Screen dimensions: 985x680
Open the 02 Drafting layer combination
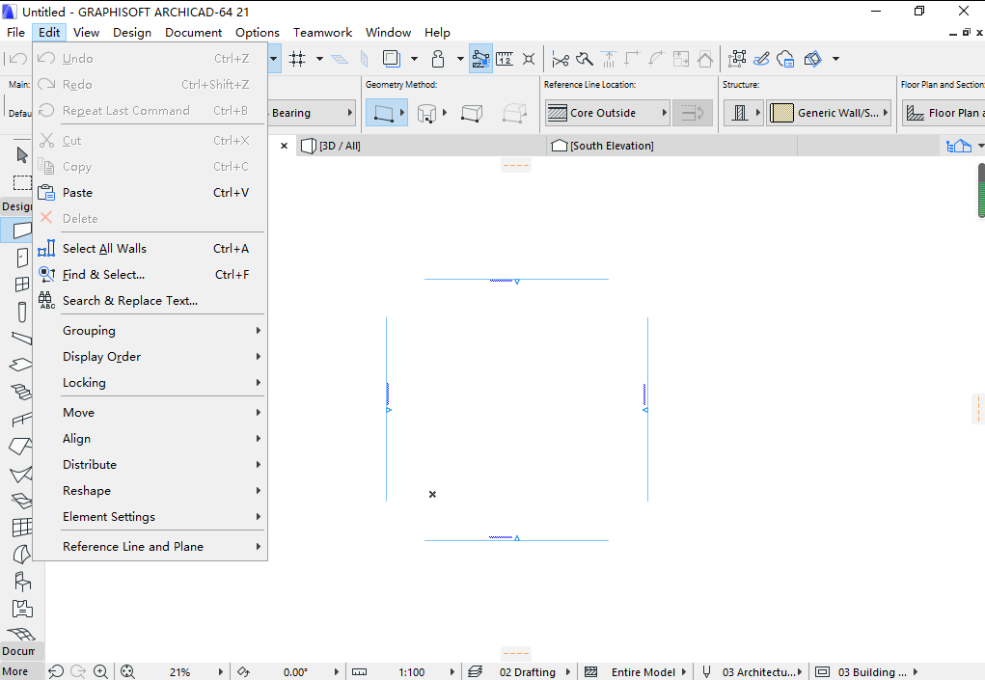pos(527,672)
